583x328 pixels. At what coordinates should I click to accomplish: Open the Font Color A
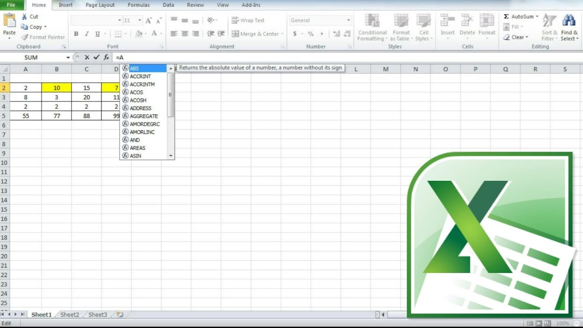(x=154, y=34)
